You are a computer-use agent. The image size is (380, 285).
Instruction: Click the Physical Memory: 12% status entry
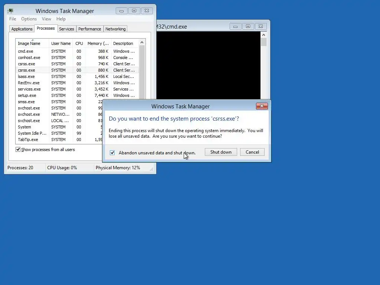click(x=118, y=168)
